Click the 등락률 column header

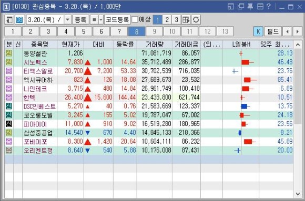125,45
